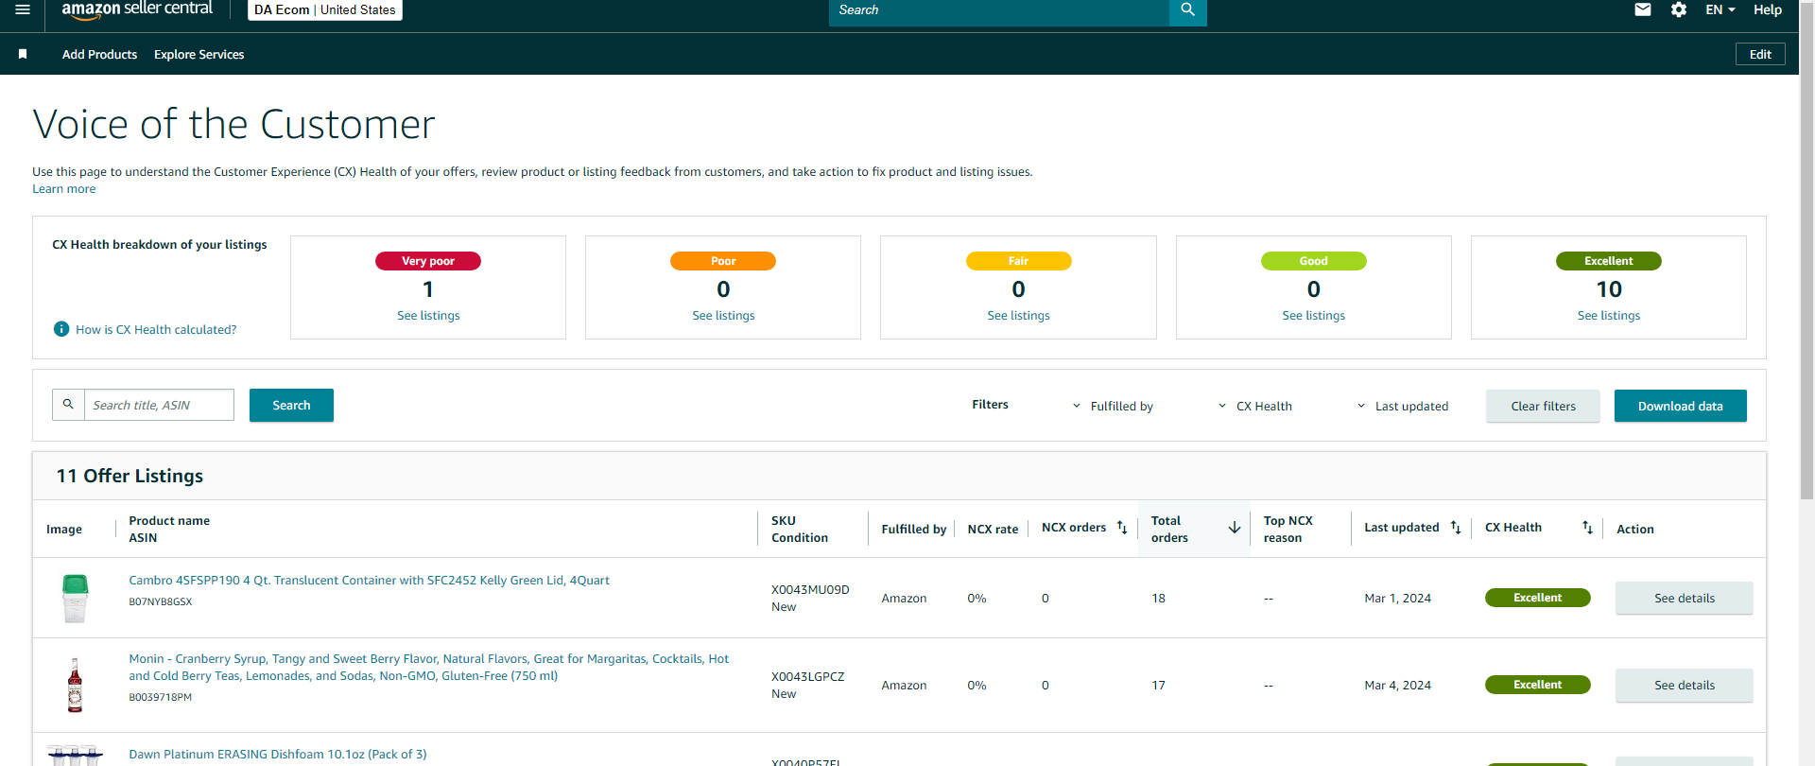See listings under Very poor
Image resolution: width=1815 pixels, height=766 pixels.
(428, 316)
